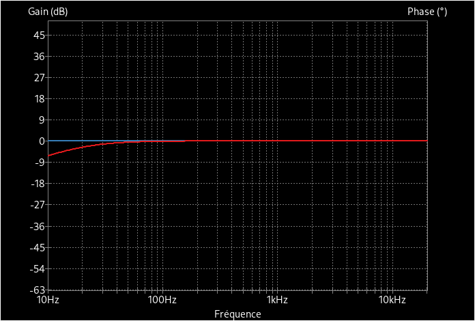
Task: Click the 45 dB gain tick label
Action: click(x=38, y=35)
